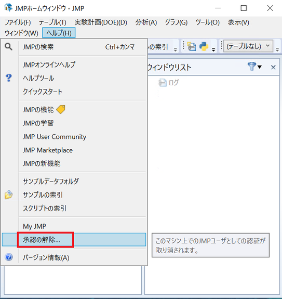Click the round blue version info icon
Image resolution: width=282 pixels, height=299 pixels.
tap(9, 257)
